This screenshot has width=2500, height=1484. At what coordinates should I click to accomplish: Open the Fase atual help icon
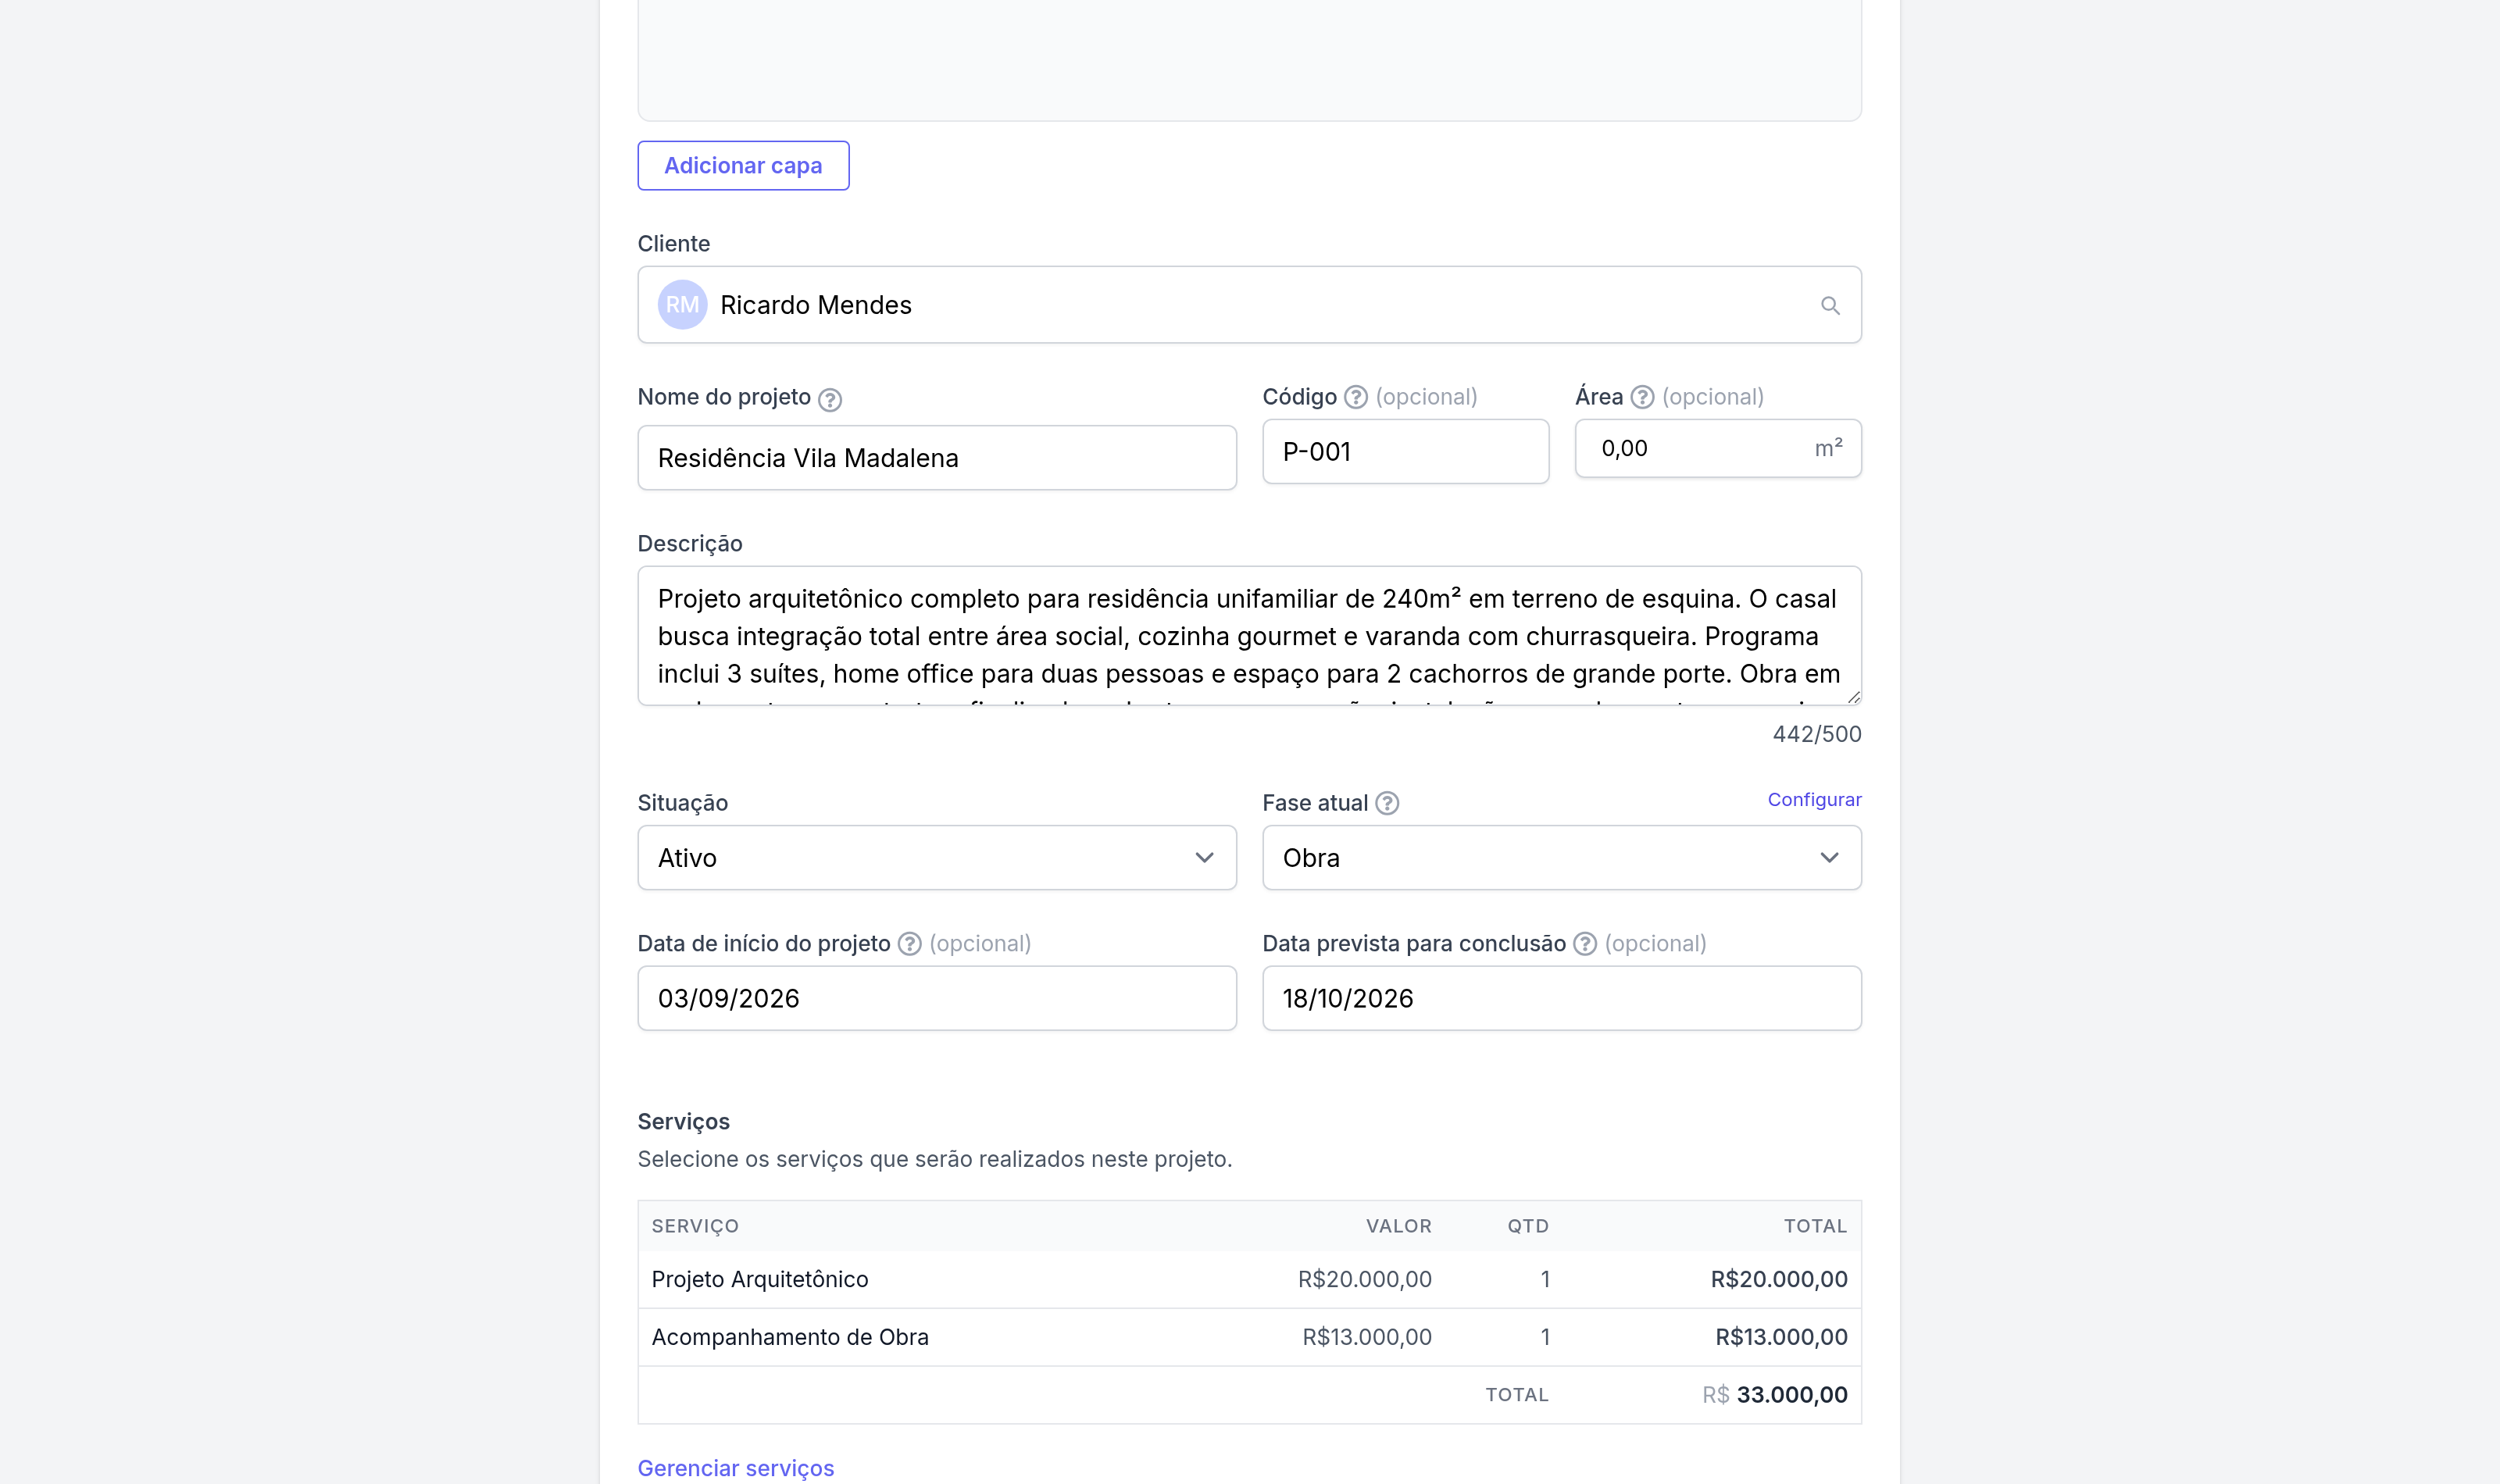[x=1387, y=803]
